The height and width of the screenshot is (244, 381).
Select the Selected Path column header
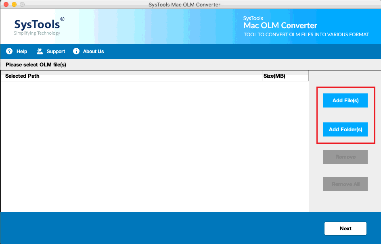(x=132, y=76)
